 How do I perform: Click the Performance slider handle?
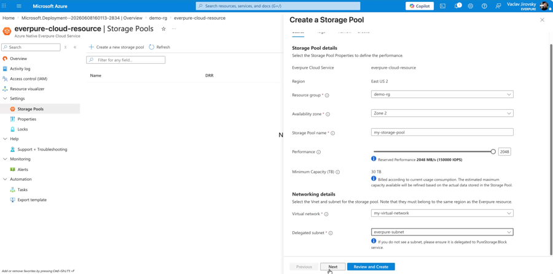coord(493,151)
